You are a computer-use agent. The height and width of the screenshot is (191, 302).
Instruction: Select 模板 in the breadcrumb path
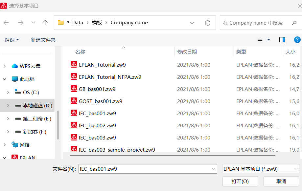tap(97, 23)
